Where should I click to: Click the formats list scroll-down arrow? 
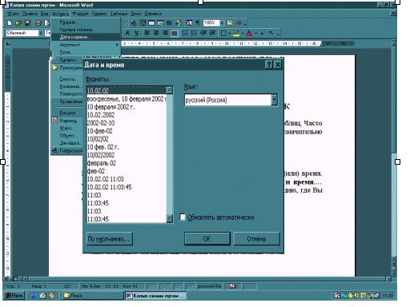[x=170, y=218]
